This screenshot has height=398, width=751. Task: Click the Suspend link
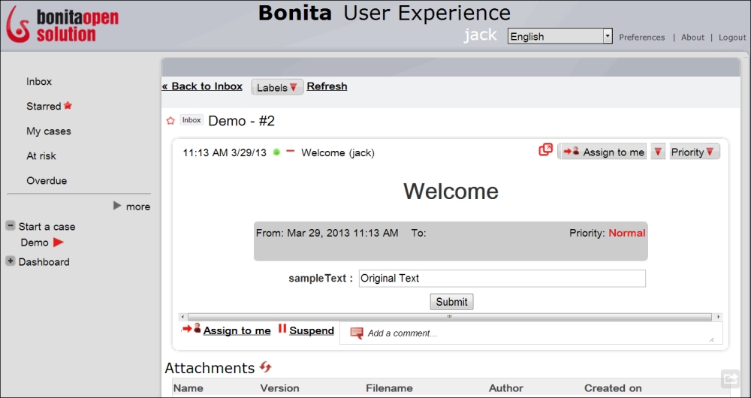(x=312, y=330)
